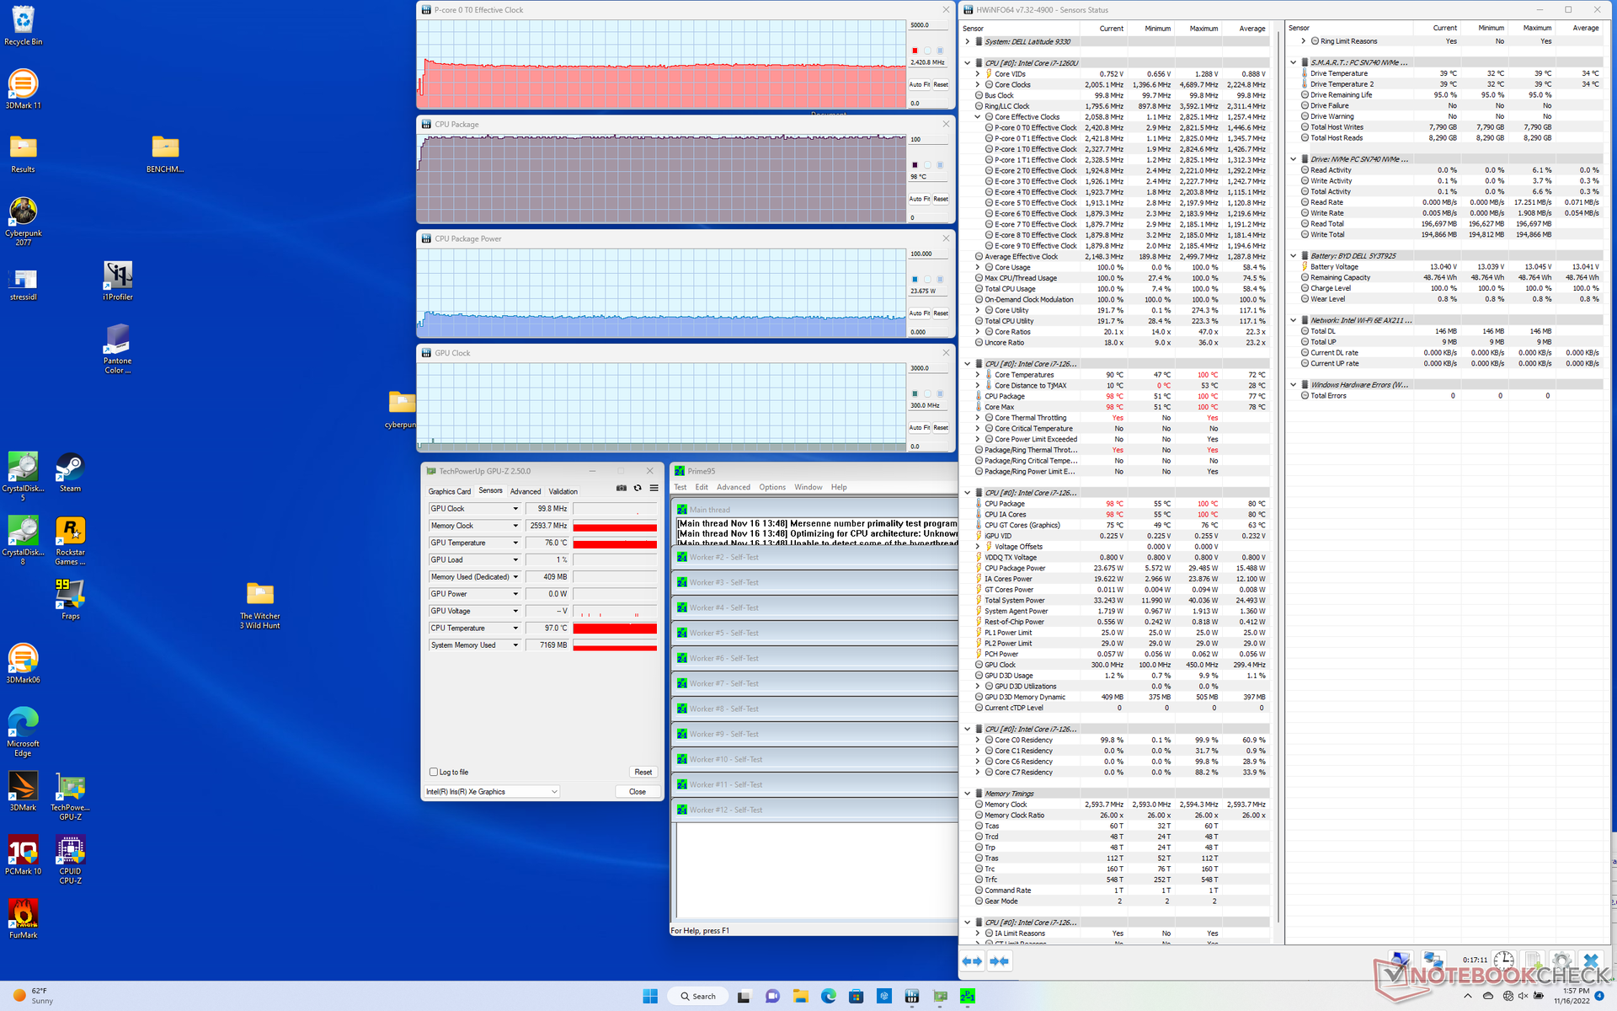The width and height of the screenshot is (1617, 1011).
Task: Edit 5000.0 max value in P-core graph
Action: point(928,25)
